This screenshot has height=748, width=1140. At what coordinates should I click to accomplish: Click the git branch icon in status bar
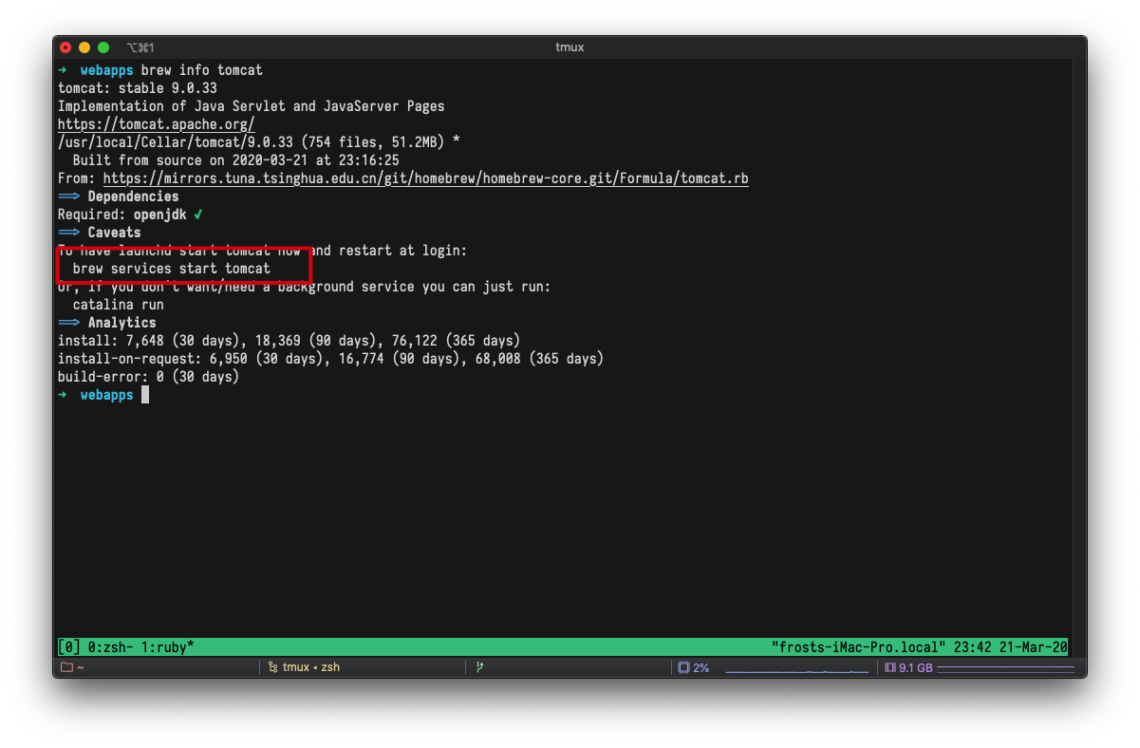point(479,667)
